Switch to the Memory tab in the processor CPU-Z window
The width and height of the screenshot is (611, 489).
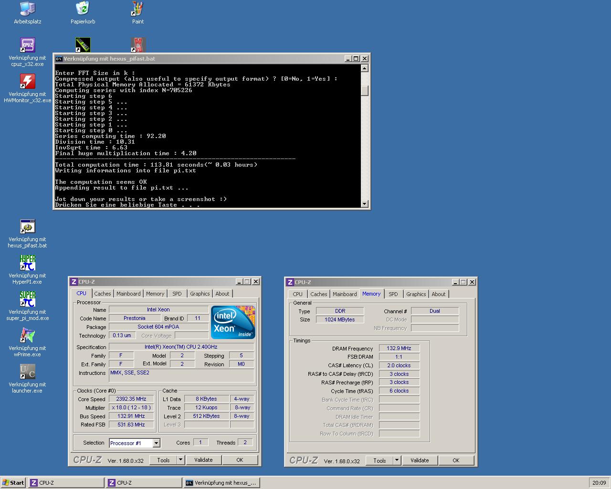(155, 294)
